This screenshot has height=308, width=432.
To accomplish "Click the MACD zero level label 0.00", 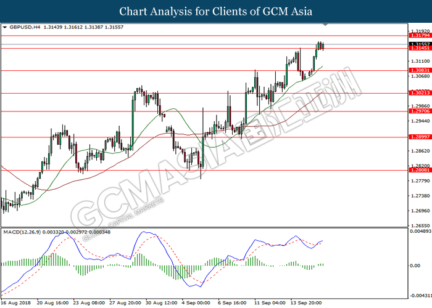I will (x=415, y=265).
